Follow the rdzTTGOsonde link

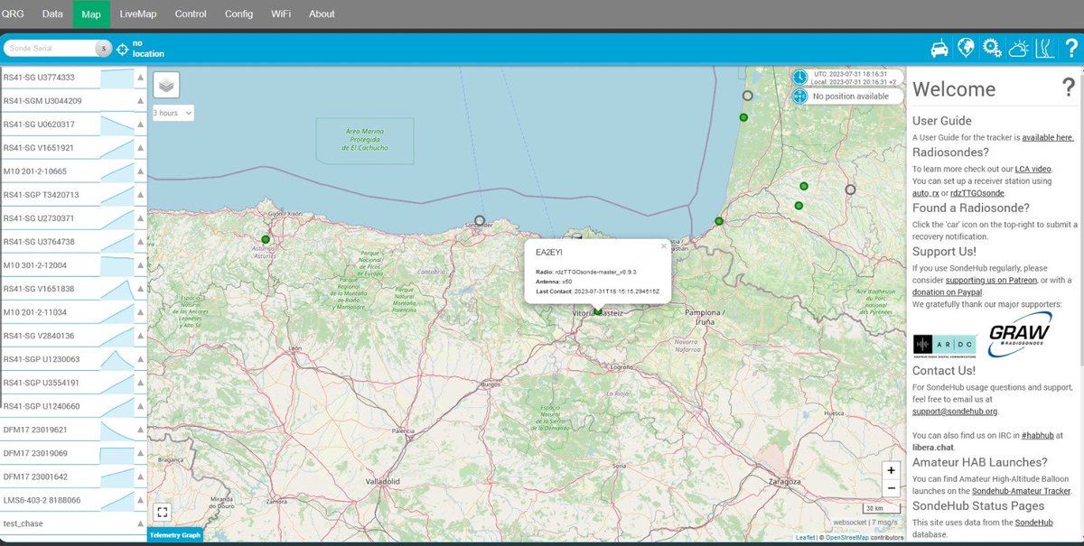pyautogui.click(x=977, y=193)
